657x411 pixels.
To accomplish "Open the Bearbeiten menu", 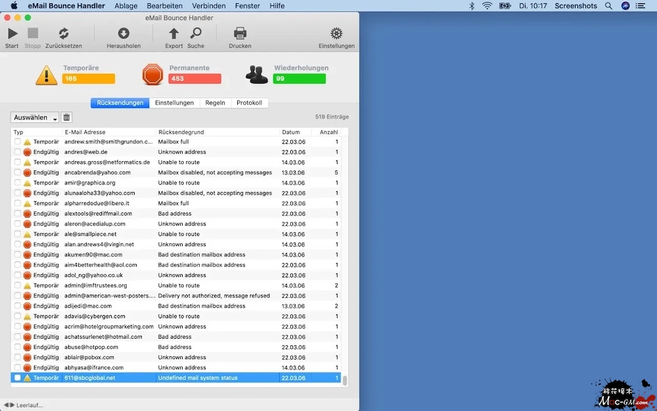I will [x=164, y=6].
